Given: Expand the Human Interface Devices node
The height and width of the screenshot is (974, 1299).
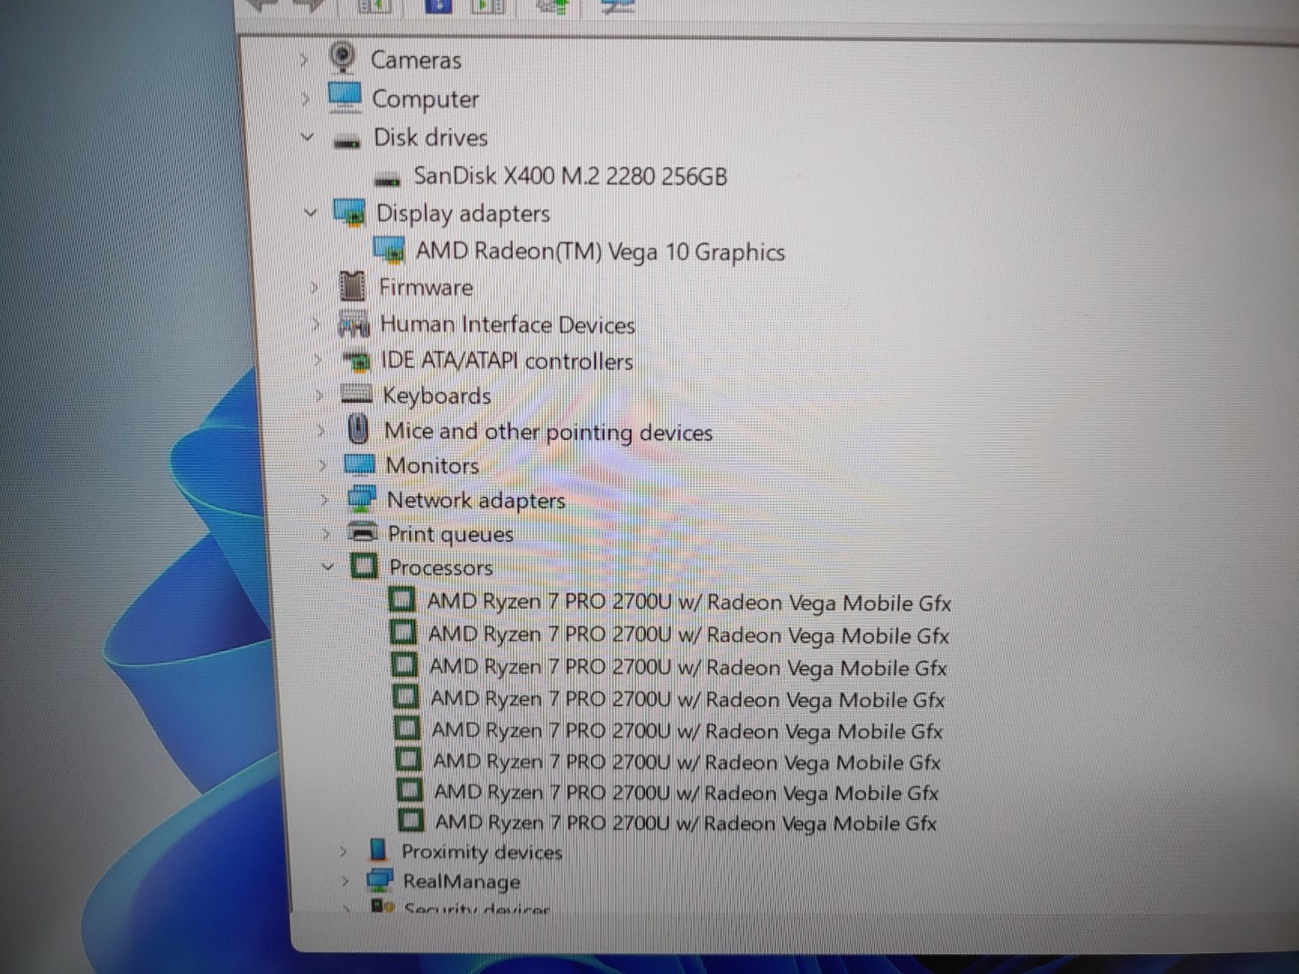Looking at the screenshot, I should coord(316,324).
